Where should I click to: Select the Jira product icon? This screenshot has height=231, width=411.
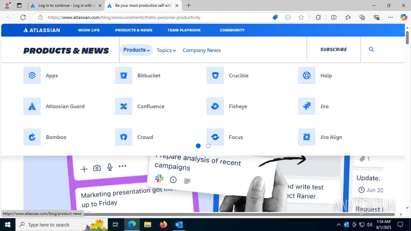[307, 106]
